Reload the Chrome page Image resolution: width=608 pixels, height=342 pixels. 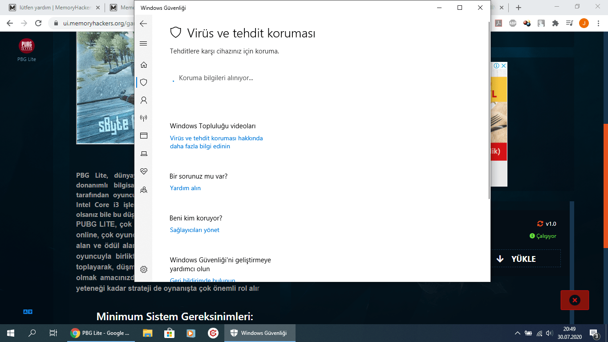tap(38, 23)
